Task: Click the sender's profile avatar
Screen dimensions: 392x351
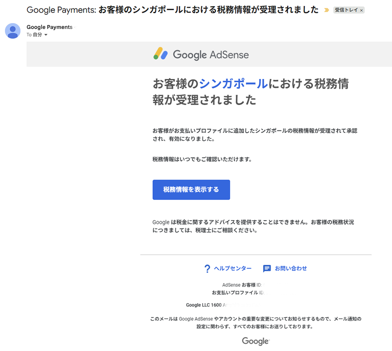Action: click(x=13, y=31)
